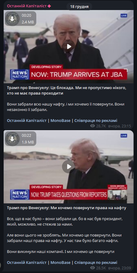Play the Trump takes questions video

click(69, 167)
